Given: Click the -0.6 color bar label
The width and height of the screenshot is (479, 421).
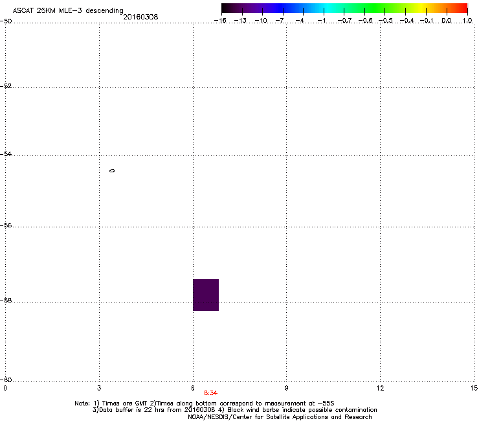Looking at the screenshot, I should click(365, 21).
